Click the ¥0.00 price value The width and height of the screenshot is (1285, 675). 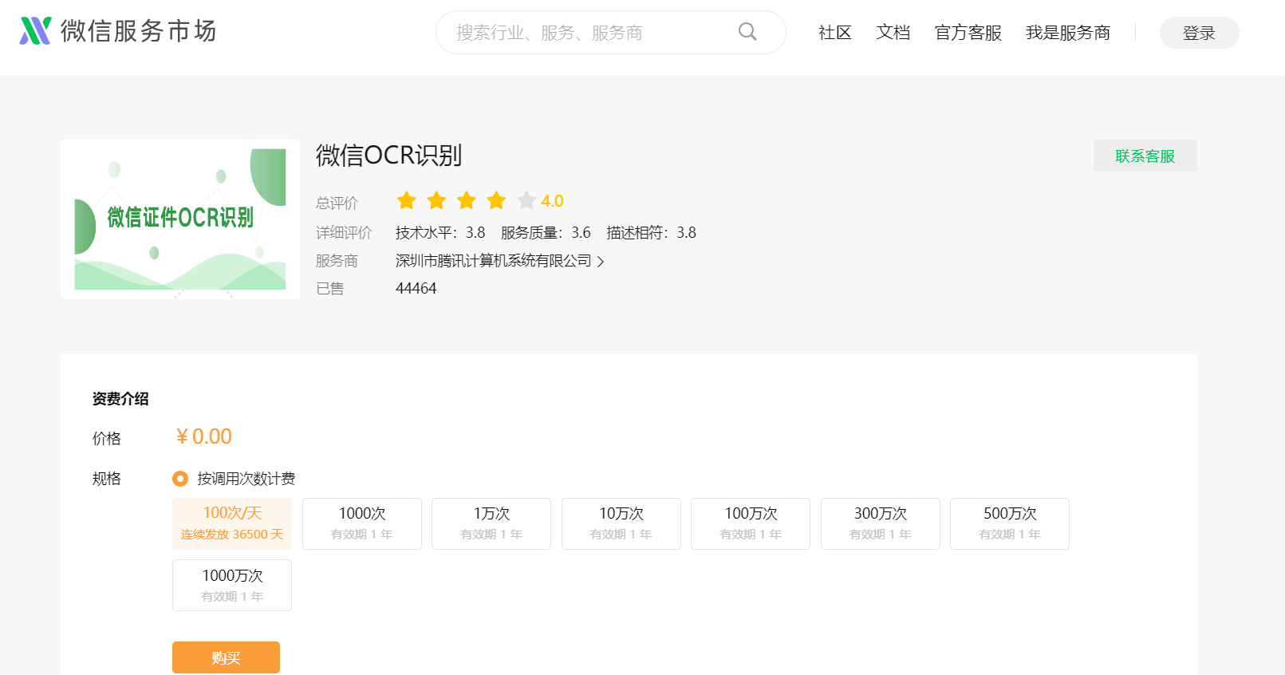pyautogui.click(x=204, y=436)
